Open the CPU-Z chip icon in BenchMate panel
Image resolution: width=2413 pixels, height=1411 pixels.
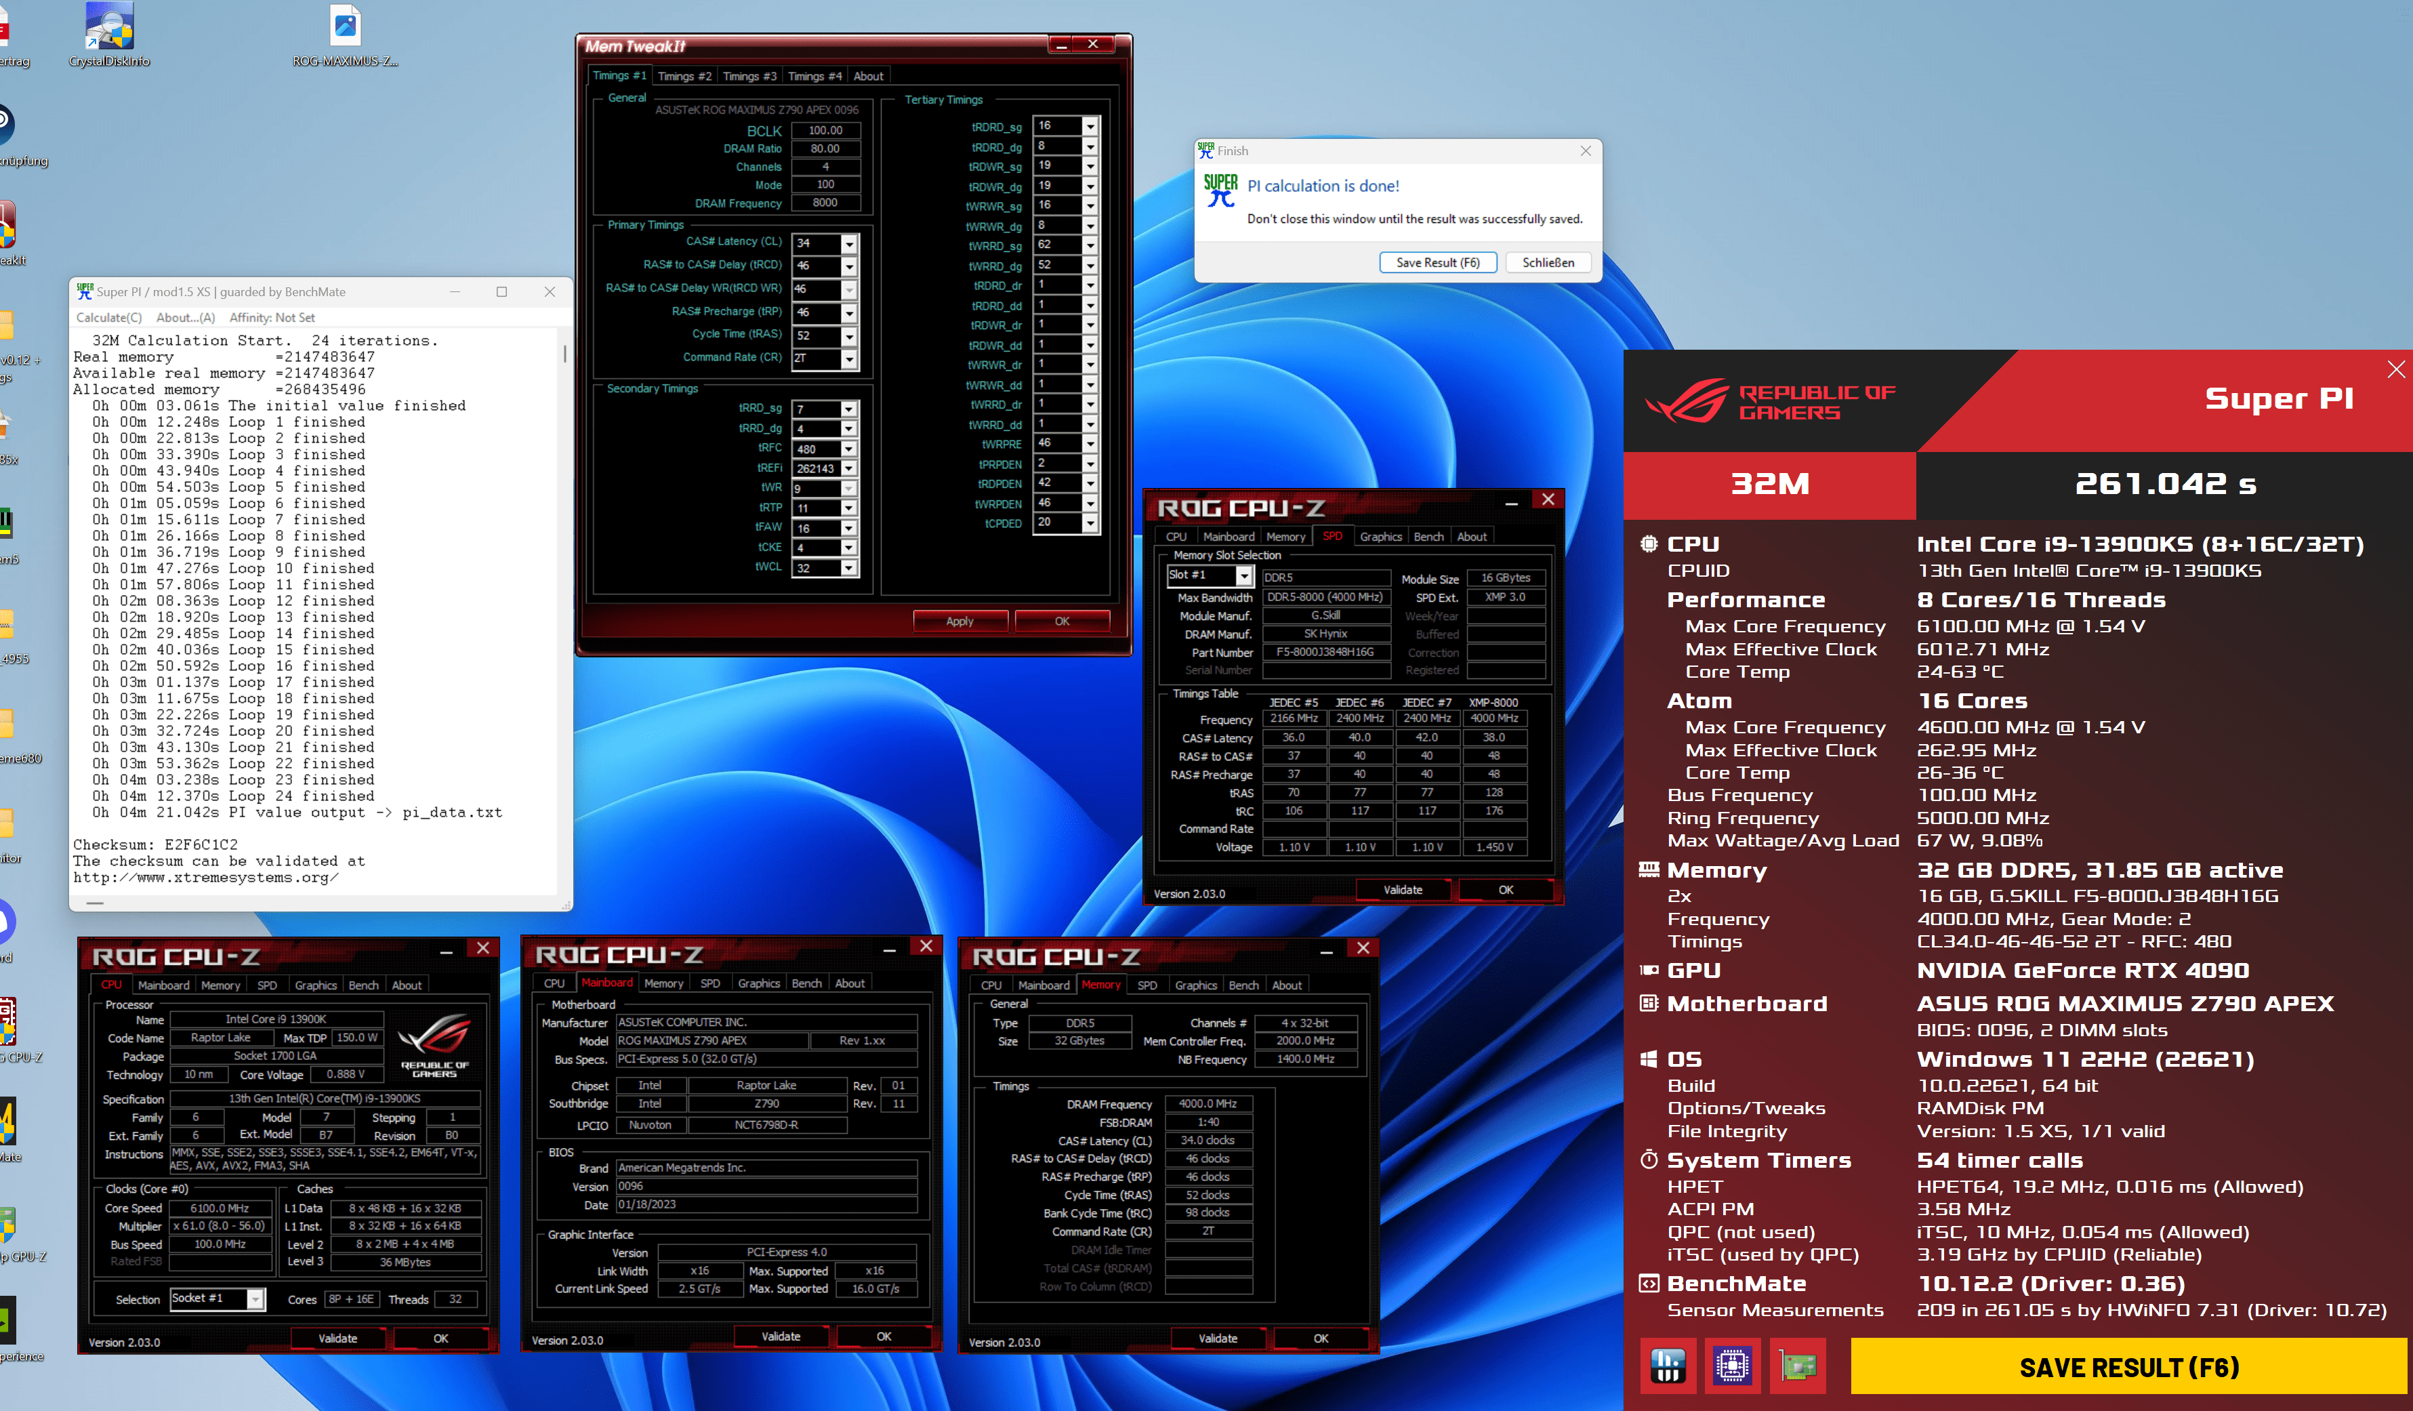pos(1732,1365)
